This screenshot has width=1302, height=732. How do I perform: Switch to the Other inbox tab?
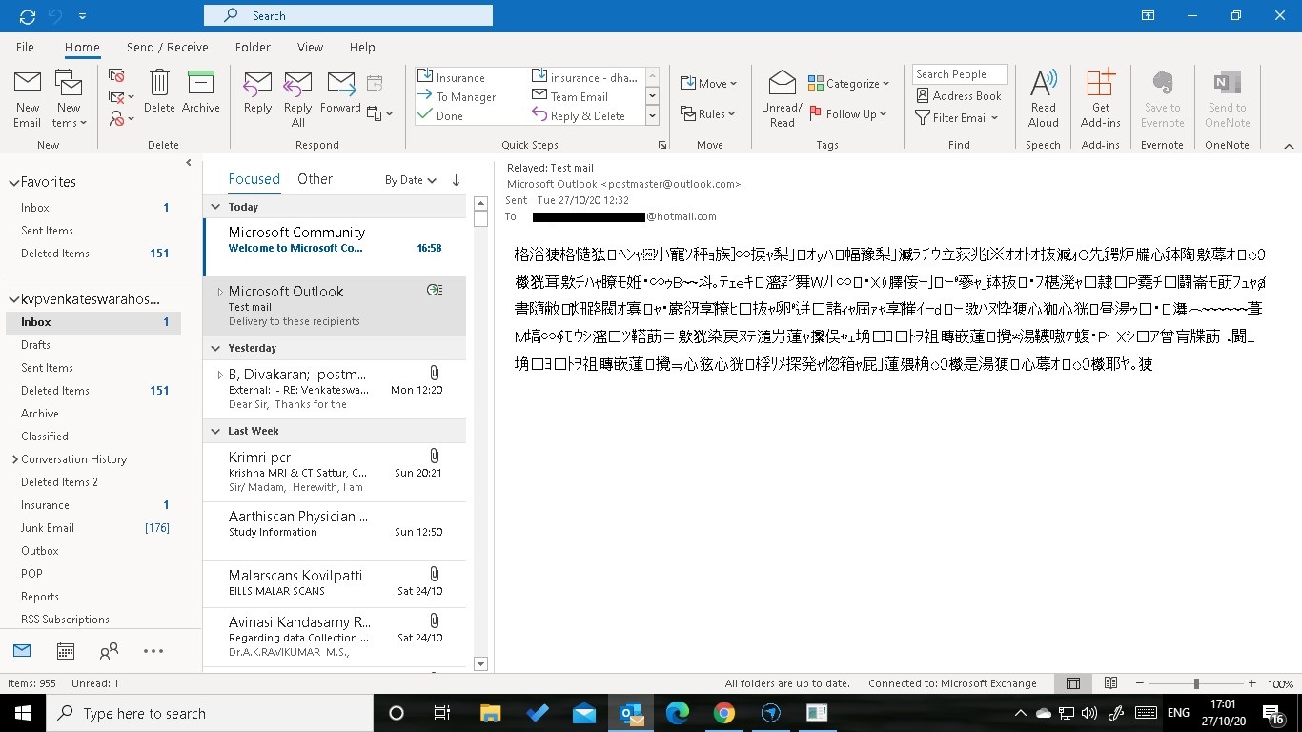(315, 179)
